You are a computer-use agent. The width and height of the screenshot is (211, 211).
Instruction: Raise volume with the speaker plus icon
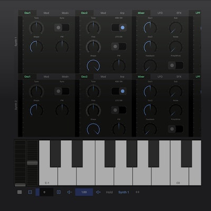point(98,192)
